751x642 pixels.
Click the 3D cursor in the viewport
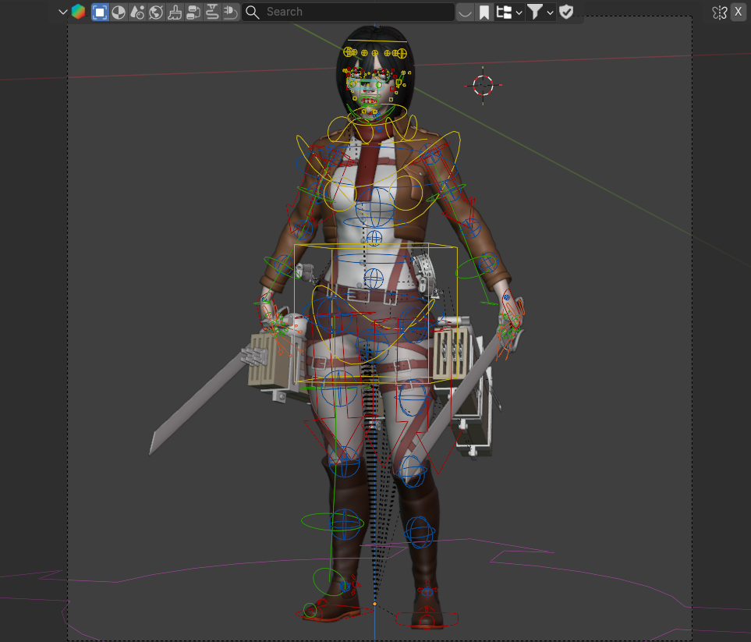(484, 85)
